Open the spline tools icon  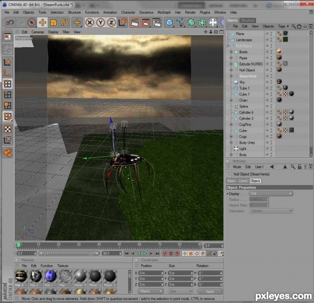(x=180, y=23)
